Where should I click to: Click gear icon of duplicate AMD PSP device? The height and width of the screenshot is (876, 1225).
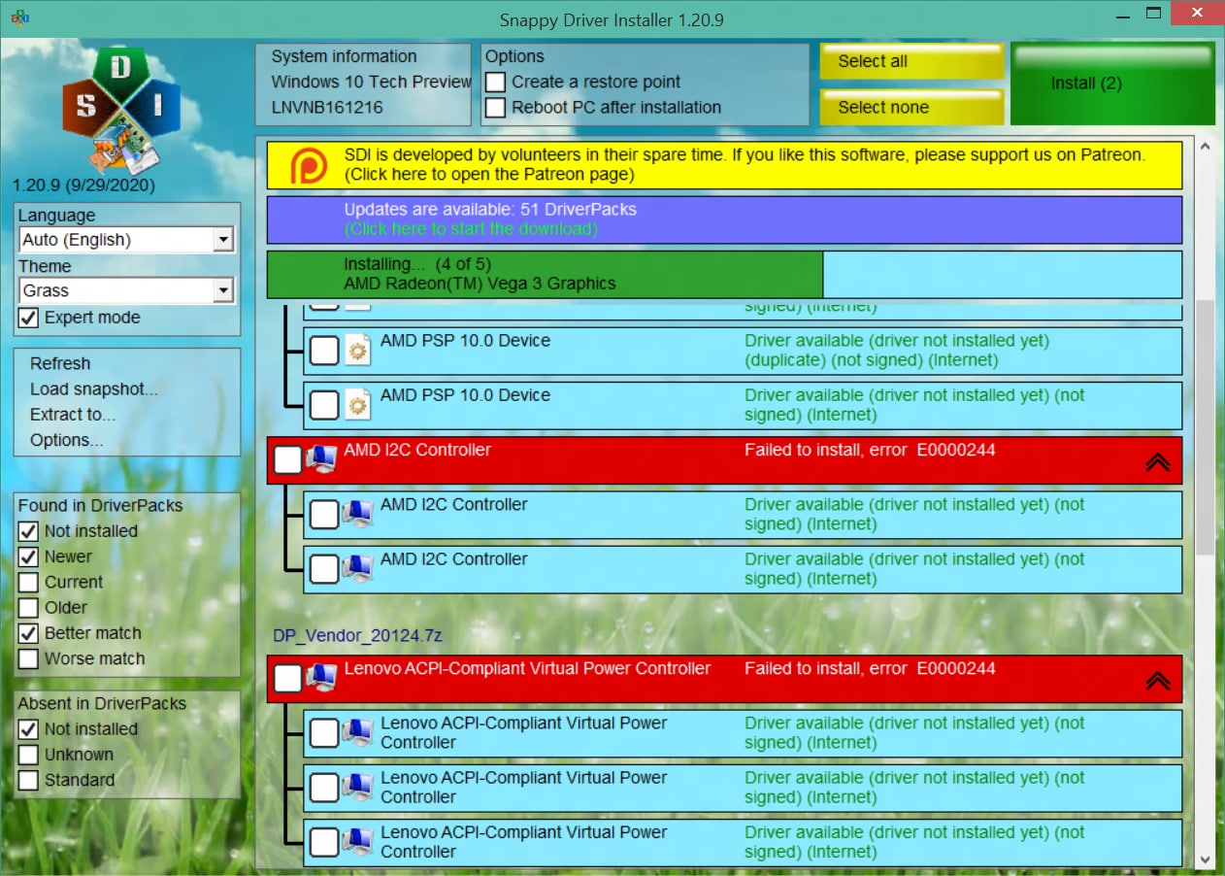[358, 351]
